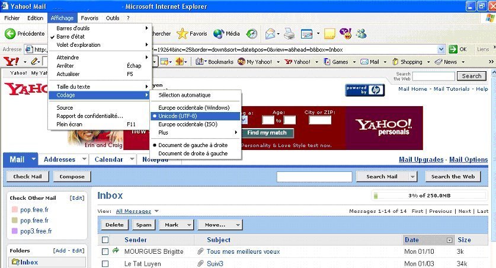The height and width of the screenshot is (268, 496).
Task: Click the Edit page toolbar icon
Action: point(306,34)
